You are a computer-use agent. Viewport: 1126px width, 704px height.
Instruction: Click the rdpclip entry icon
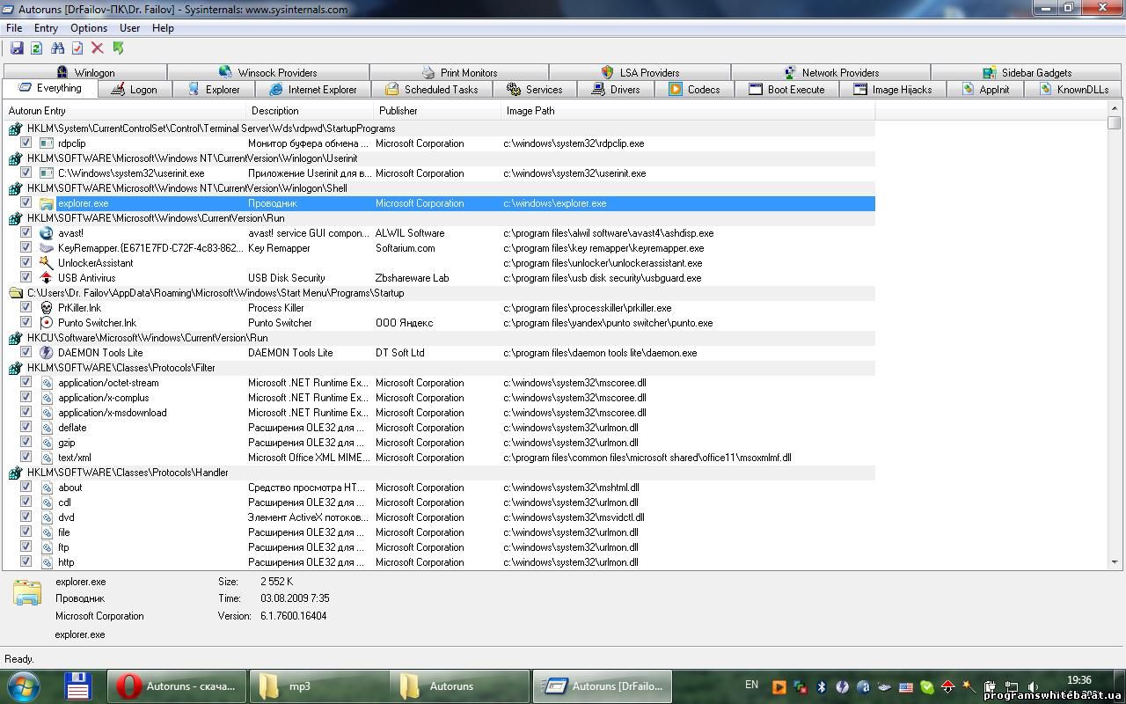47,143
